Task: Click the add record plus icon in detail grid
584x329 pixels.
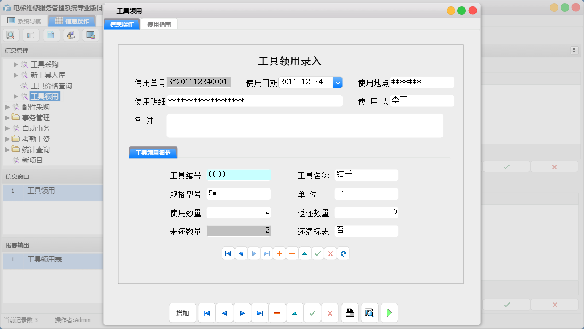Action: [279, 253]
